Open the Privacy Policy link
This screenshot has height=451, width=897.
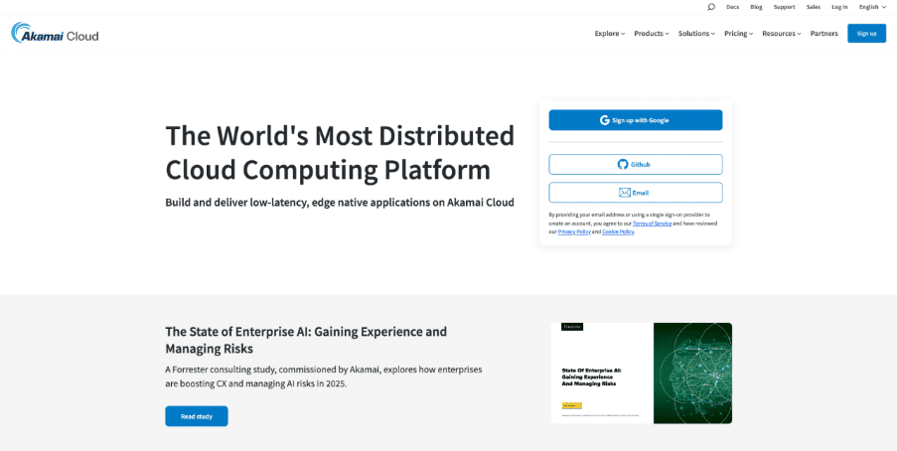click(574, 232)
